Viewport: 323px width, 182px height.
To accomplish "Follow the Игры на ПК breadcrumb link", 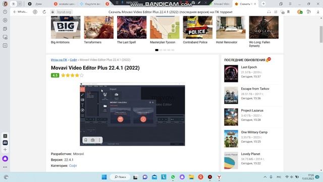I will coord(59,60).
